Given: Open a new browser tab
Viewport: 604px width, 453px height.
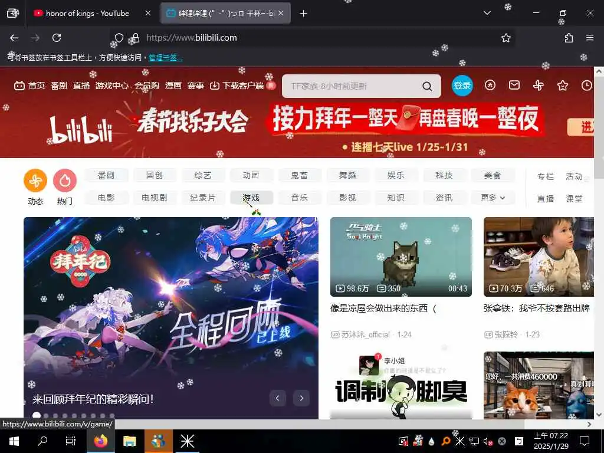Looking at the screenshot, I should pos(303,14).
